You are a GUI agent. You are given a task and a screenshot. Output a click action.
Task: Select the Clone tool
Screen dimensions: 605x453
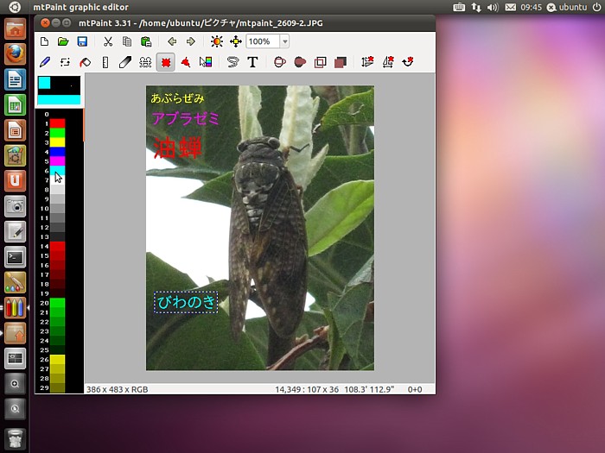(x=145, y=62)
